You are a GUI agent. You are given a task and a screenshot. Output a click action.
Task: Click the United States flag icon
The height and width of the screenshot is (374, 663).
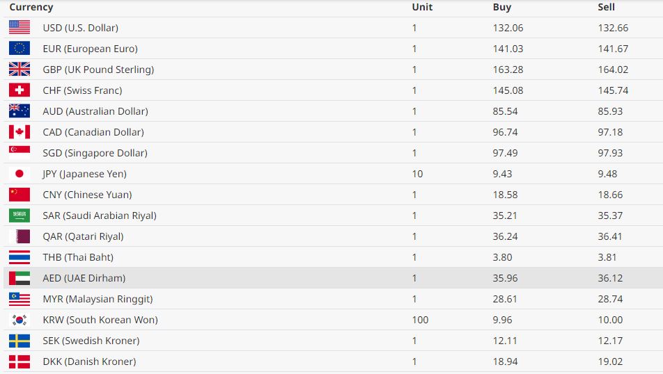pyautogui.click(x=19, y=28)
